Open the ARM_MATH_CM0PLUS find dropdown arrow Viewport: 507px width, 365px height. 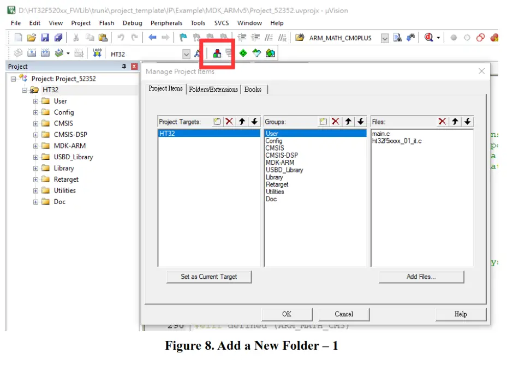click(384, 38)
